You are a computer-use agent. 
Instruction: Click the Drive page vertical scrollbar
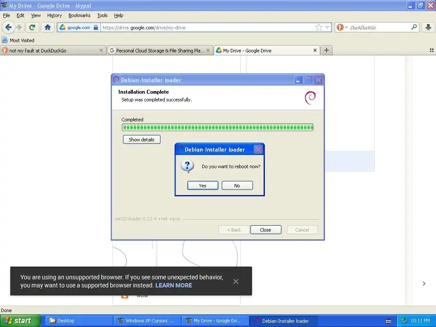click(x=408, y=180)
